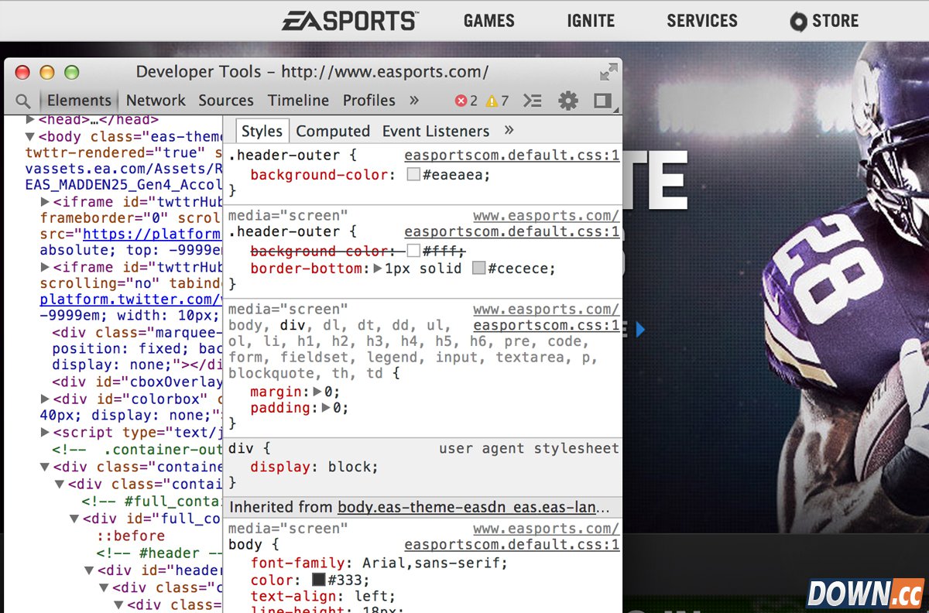This screenshot has width=929, height=613.
Task: Switch to the Network tab
Action: coord(156,101)
